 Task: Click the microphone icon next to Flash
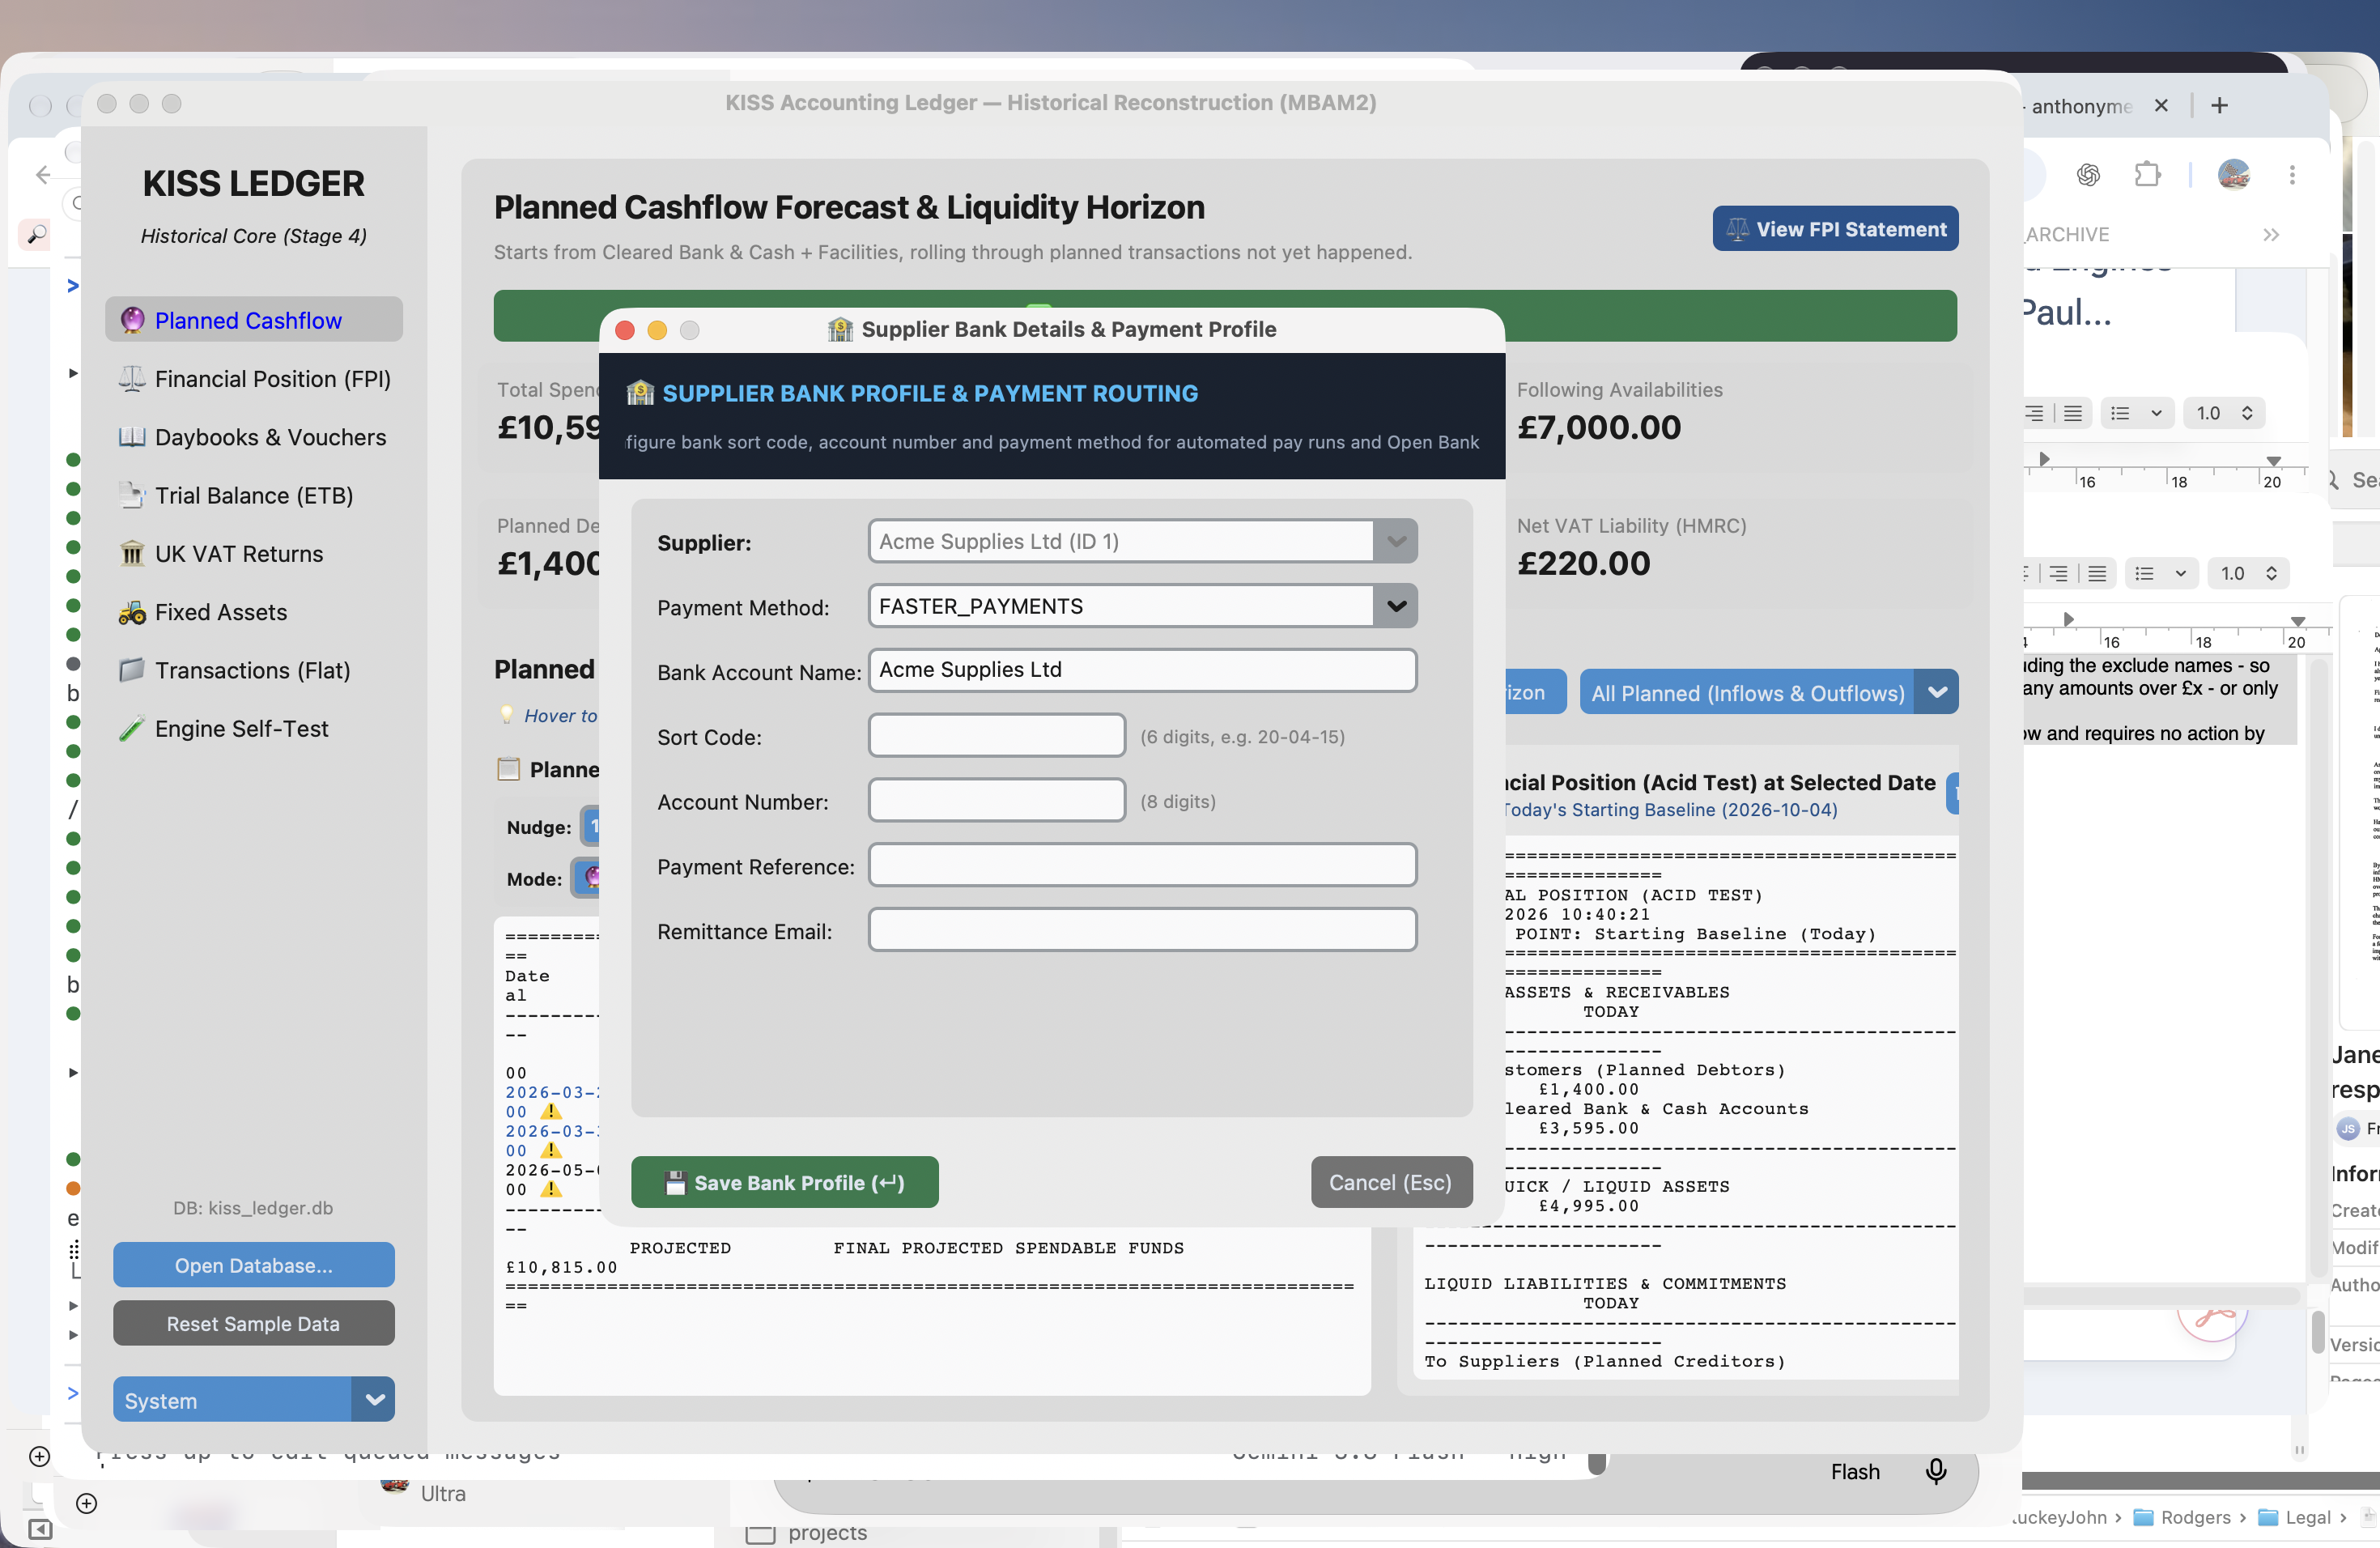(1936, 1471)
